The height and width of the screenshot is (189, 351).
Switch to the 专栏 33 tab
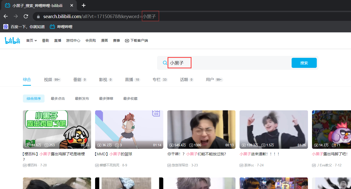[x=160, y=80]
